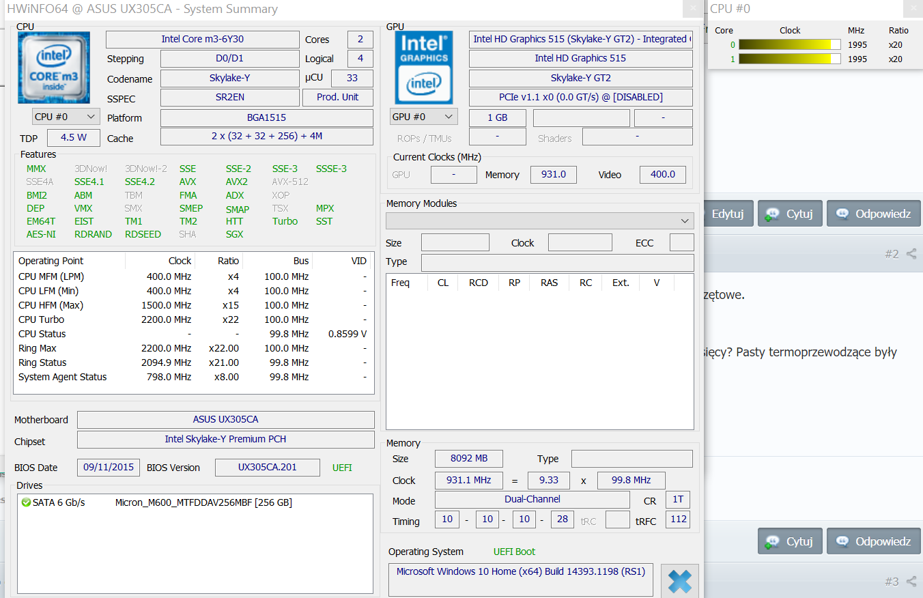This screenshot has height=598, width=923.
Task: Click the UX305CA.201 BIOS version field
Action: coord(268,467)
